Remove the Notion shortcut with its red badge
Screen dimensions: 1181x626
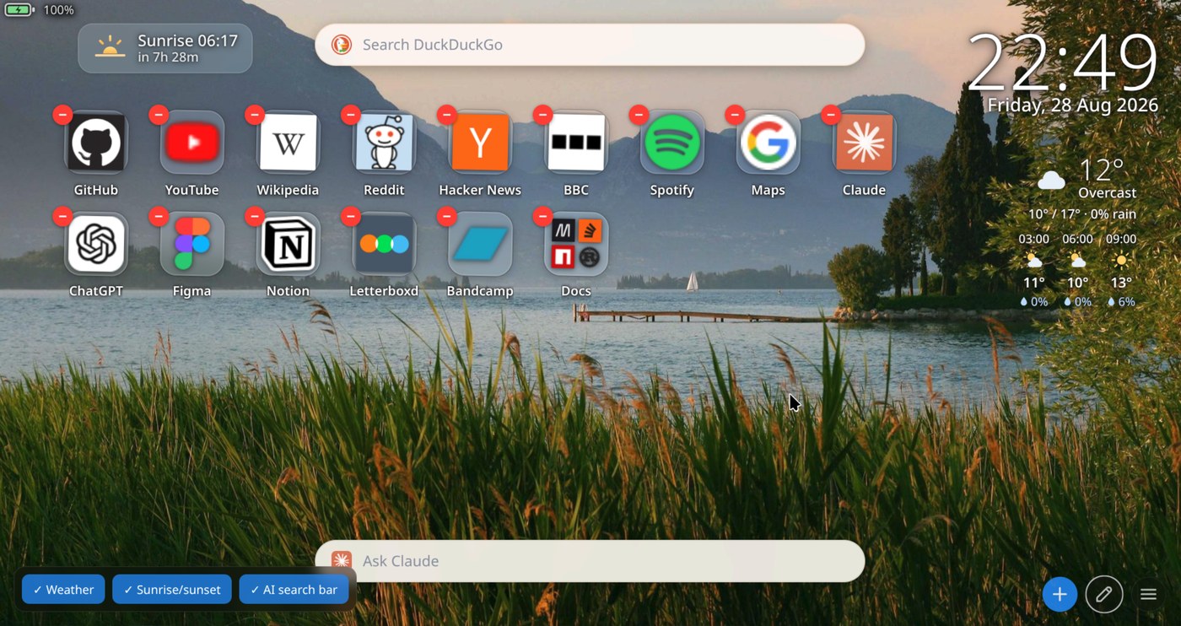255,216
